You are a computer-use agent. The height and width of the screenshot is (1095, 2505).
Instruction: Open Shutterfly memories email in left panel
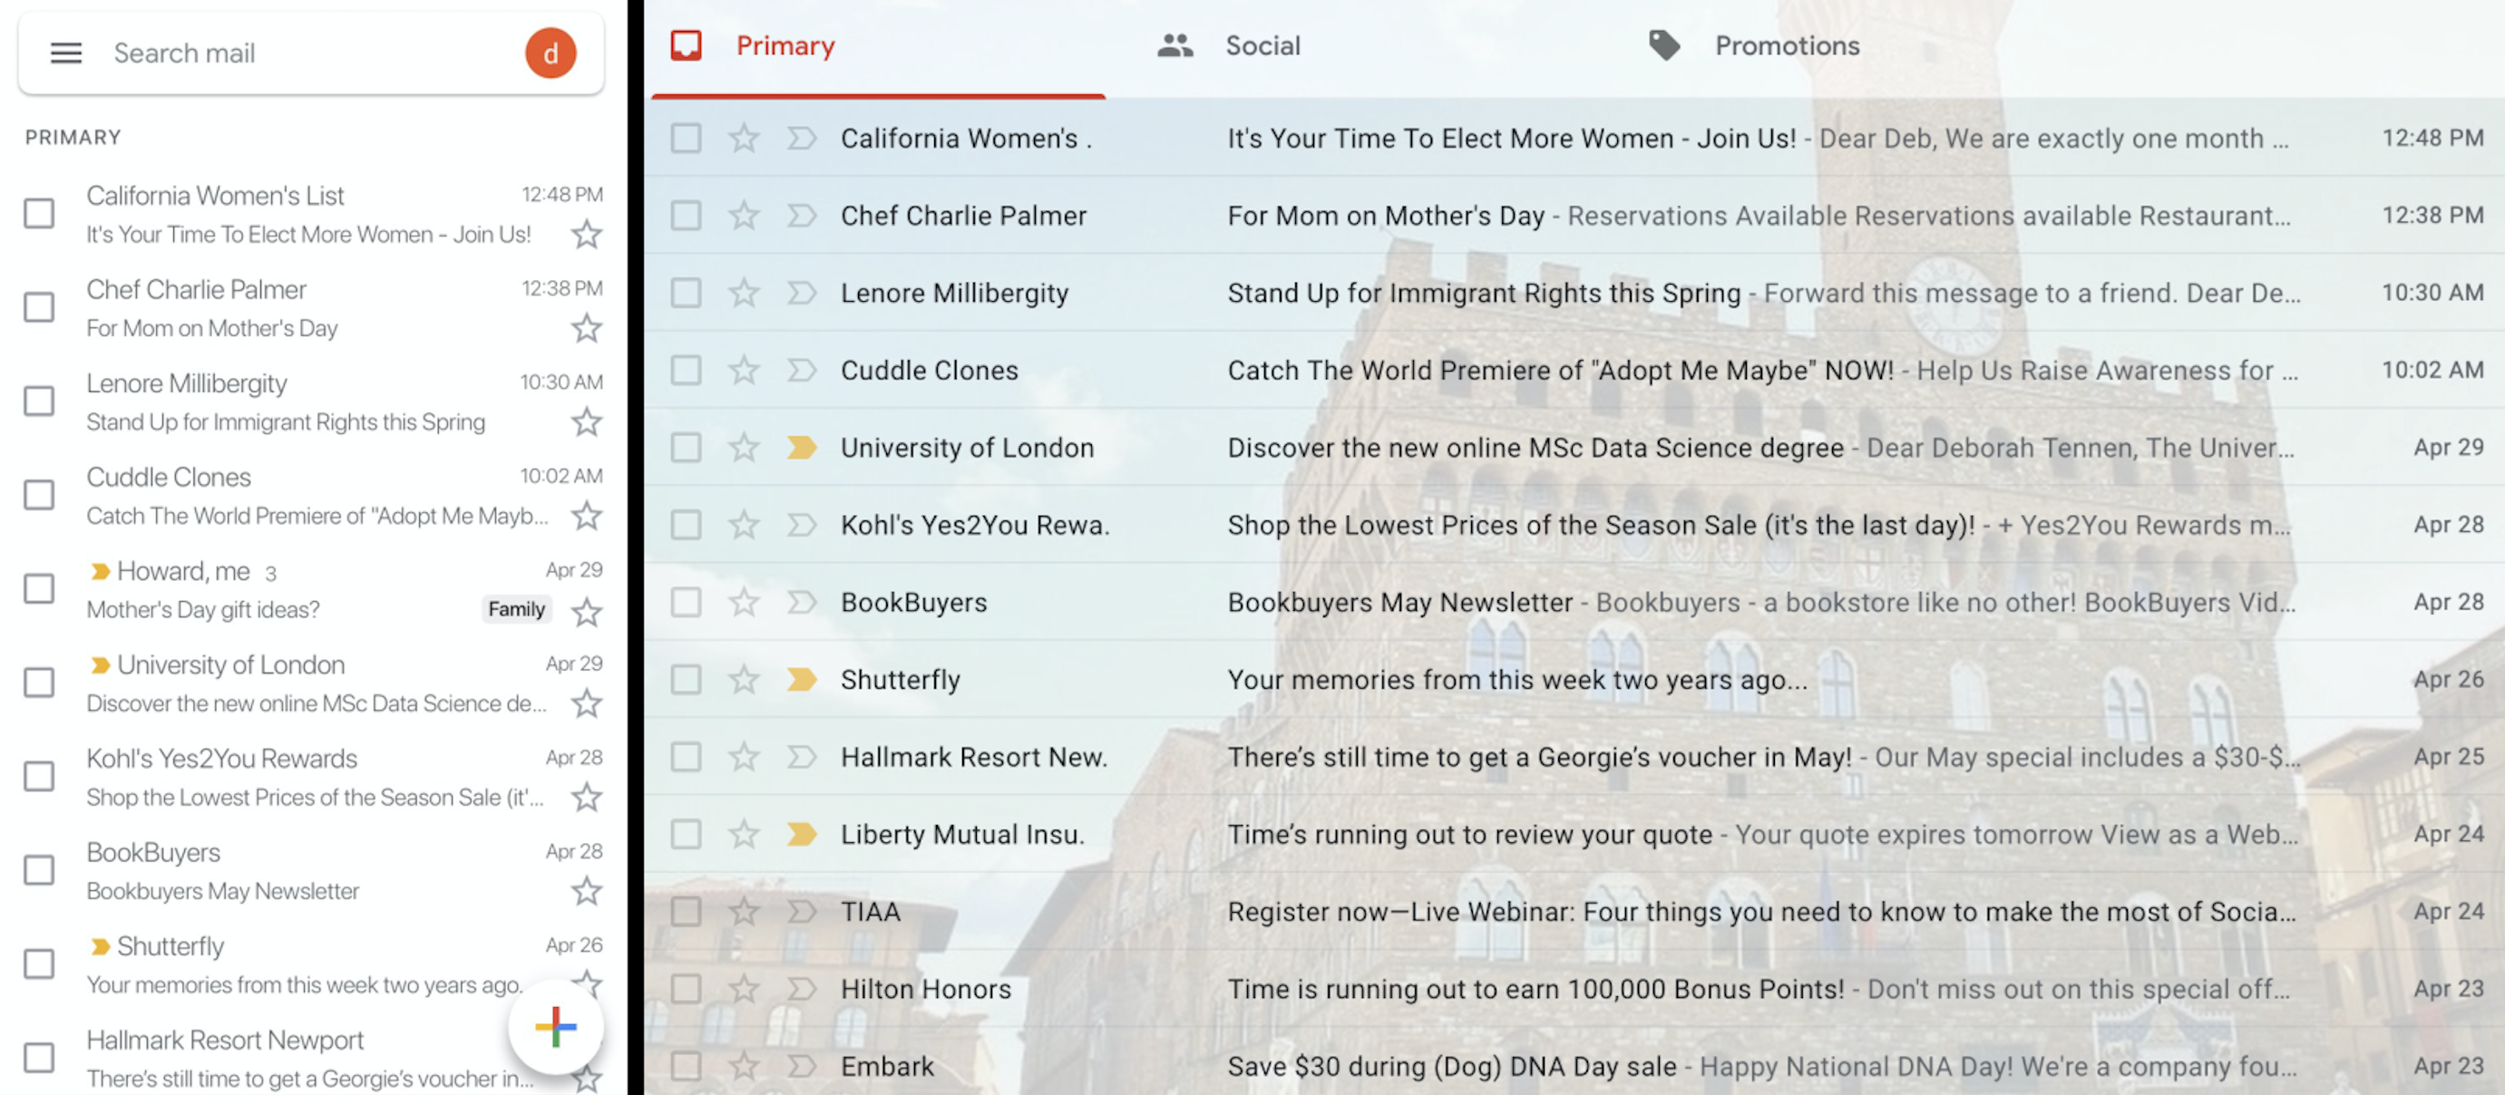tap(311, 964)
